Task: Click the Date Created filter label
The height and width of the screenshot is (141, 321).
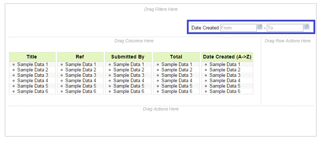Action: point(205,28)
